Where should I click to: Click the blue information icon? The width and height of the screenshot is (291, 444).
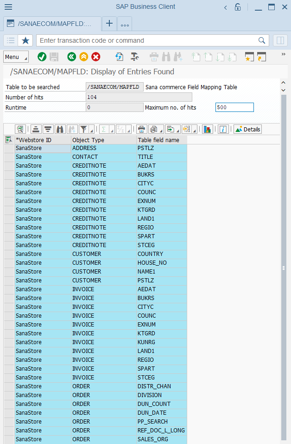click(223, 129)
